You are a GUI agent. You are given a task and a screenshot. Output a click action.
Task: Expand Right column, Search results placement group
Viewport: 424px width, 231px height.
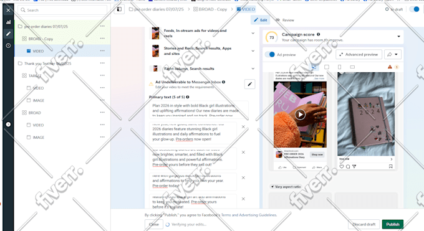tap(253, 68)
